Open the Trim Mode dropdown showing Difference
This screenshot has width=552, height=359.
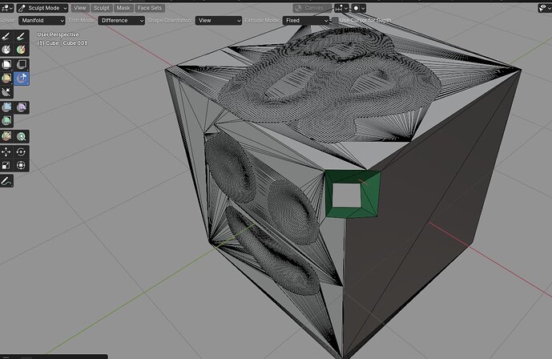(x=122, y=20)
